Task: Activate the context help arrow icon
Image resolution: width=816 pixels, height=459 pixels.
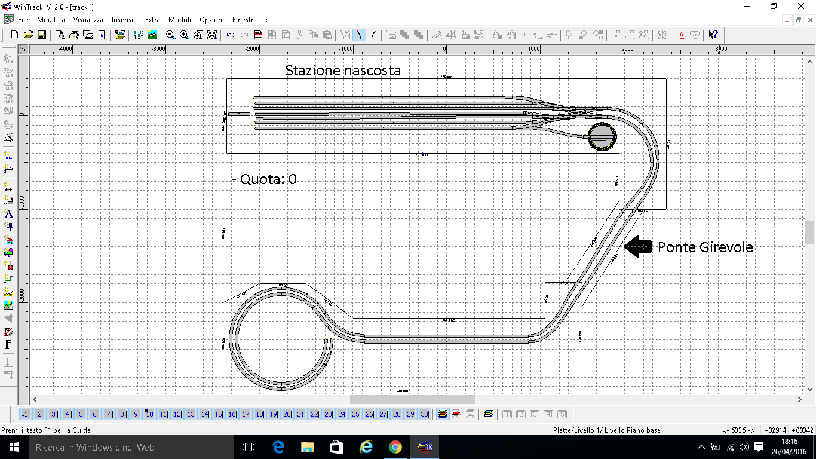Action: (712, 35)
